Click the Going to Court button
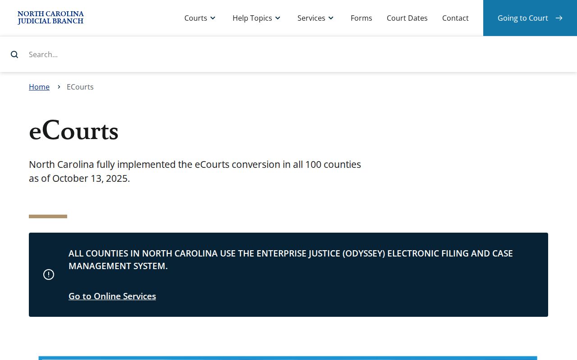The height and width of the screenshot is (360, 577). tap(530, 18)
